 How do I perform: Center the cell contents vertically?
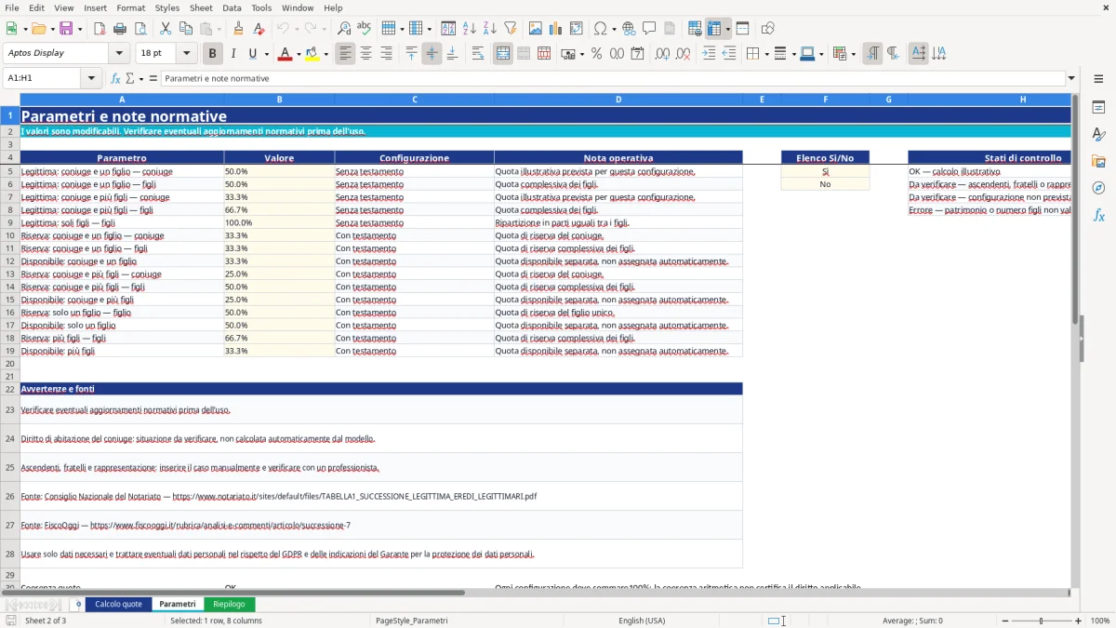[432, 54]
